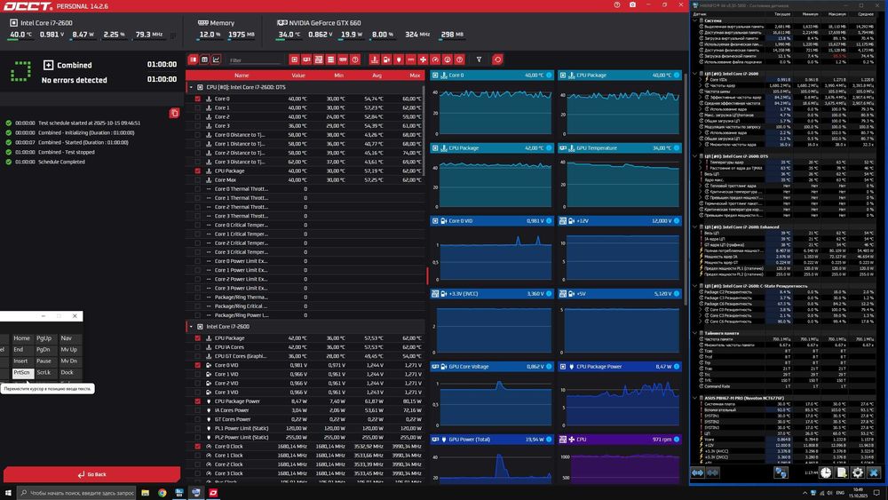
Task: Toggle the fan sensor type filter
Action: (x=423, y=60)
